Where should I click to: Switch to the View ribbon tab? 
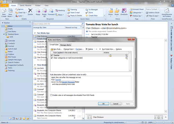point(47,5)
